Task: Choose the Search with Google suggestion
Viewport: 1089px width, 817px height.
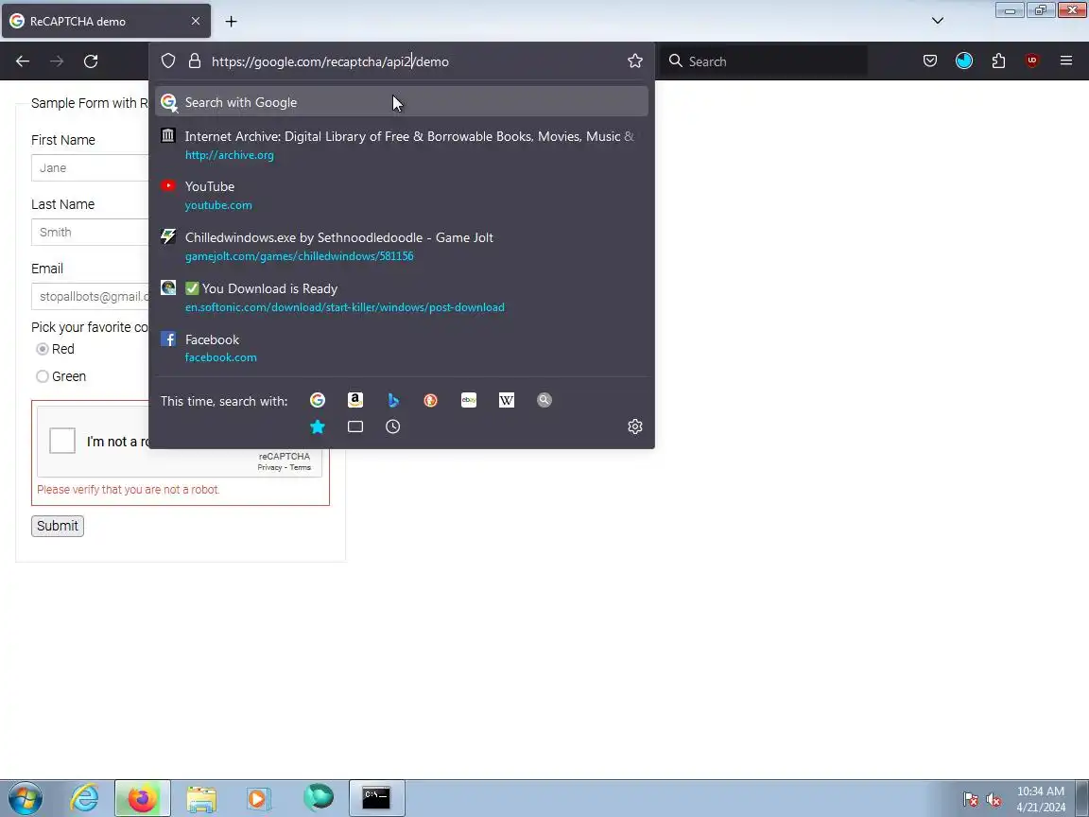Action: coord(402,102)
